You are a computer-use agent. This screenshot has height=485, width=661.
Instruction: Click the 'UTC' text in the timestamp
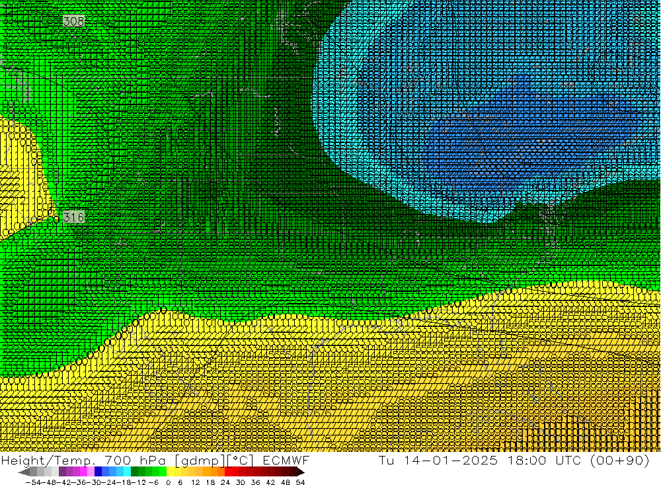point(567,461)
